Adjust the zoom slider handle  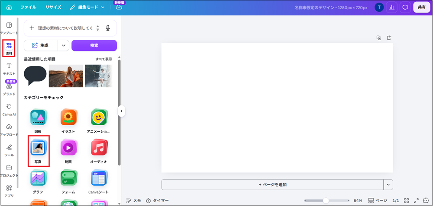pyautogui.click(x=326, y=200)
